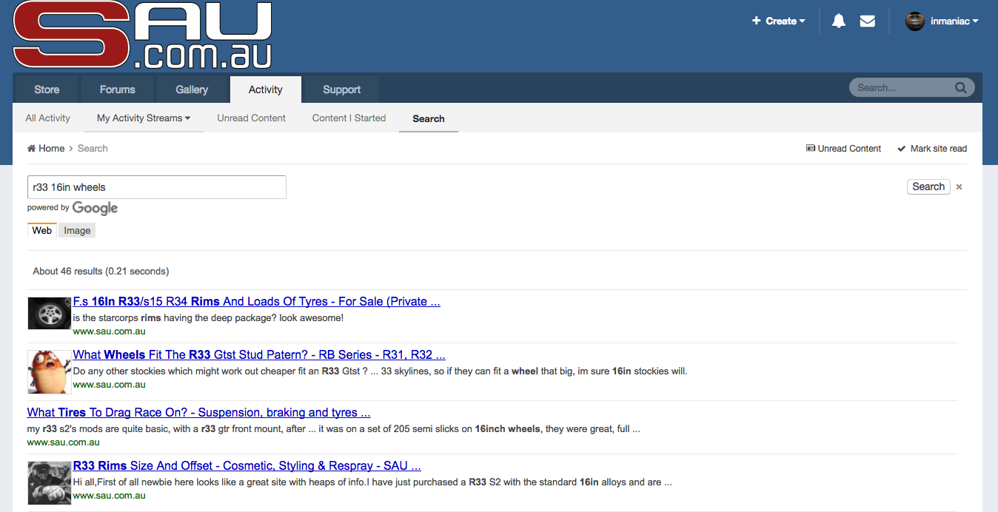Click Mark site read

932,149
